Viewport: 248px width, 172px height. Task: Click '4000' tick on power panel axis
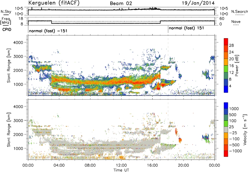click(18, 43)
